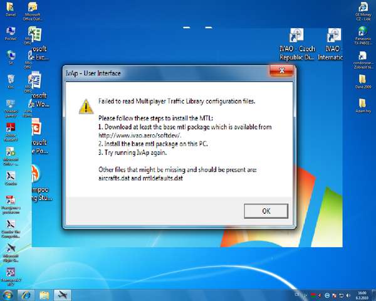Open the Daniel folder on the desktop
Image resolution: width=376 pixels, height=301 pixels.
tap(10, 9)
